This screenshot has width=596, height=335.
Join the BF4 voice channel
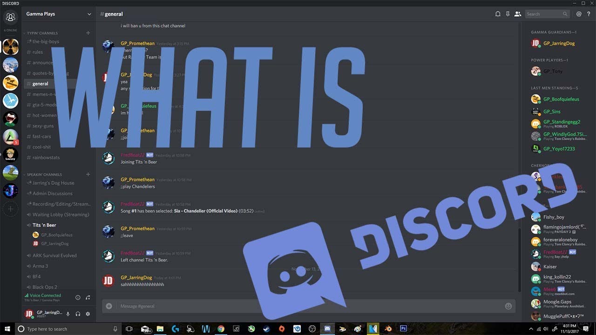click(x=36, y=276)
